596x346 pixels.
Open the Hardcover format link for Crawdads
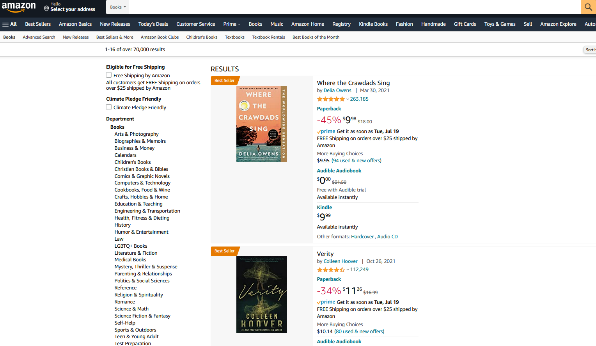tap(362, 236)
